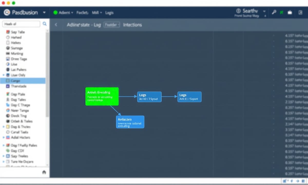Open the Faalder dropdown in breadcrumb
The height and width of the screenshot is (185, 308).
click(112, 25)
